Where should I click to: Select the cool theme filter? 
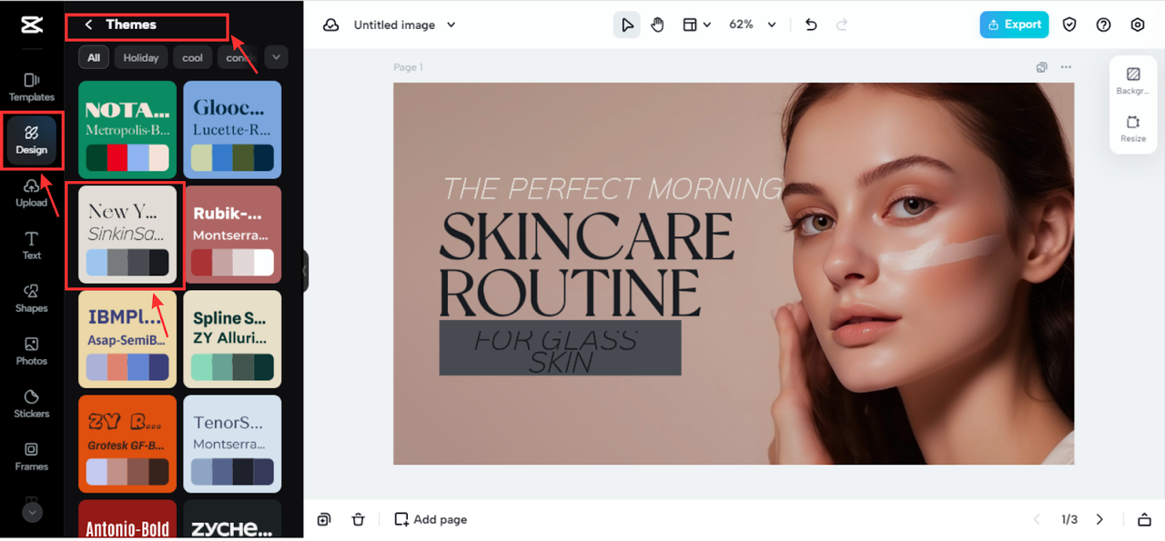[x=193, y=57]
